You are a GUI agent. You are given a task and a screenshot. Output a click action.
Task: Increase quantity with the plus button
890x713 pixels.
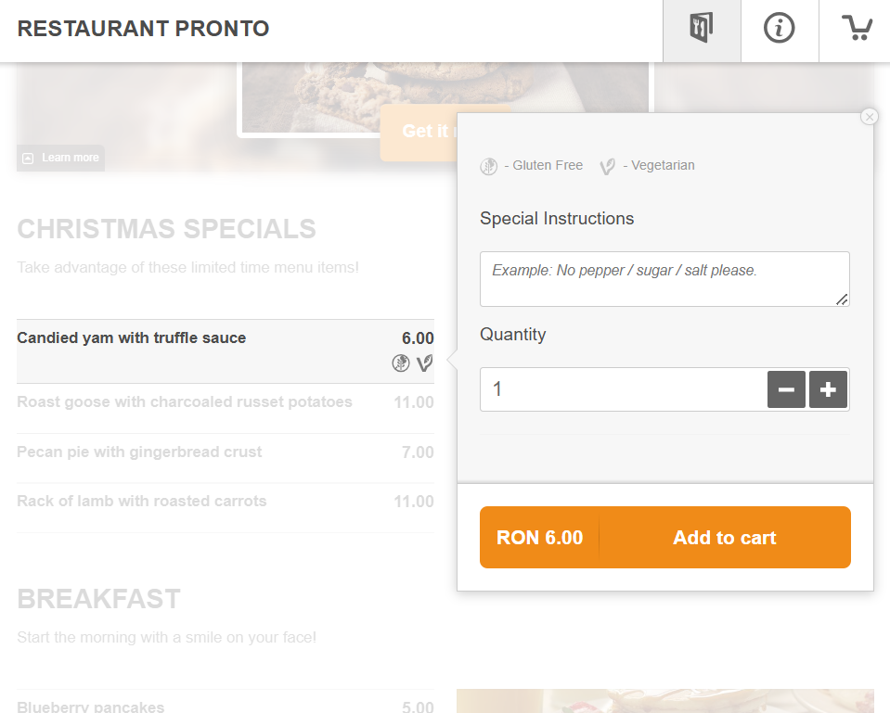pos(829,389)
